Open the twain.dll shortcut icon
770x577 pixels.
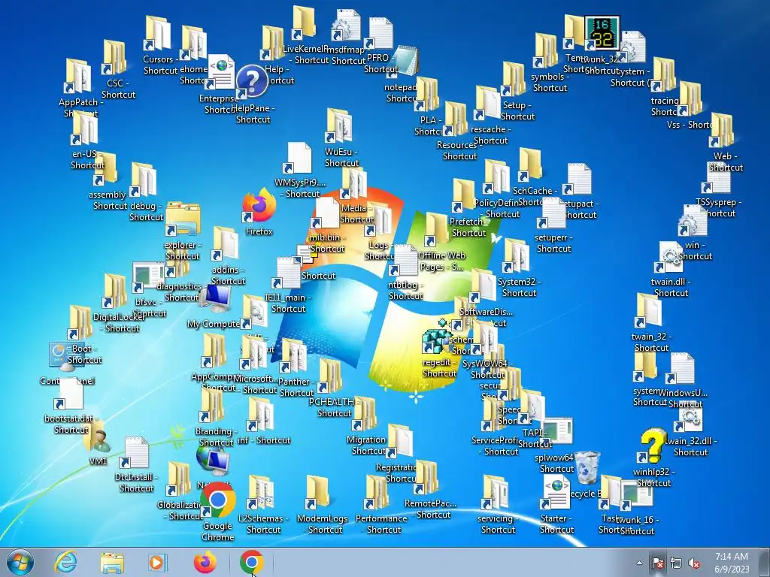point(669,258)
